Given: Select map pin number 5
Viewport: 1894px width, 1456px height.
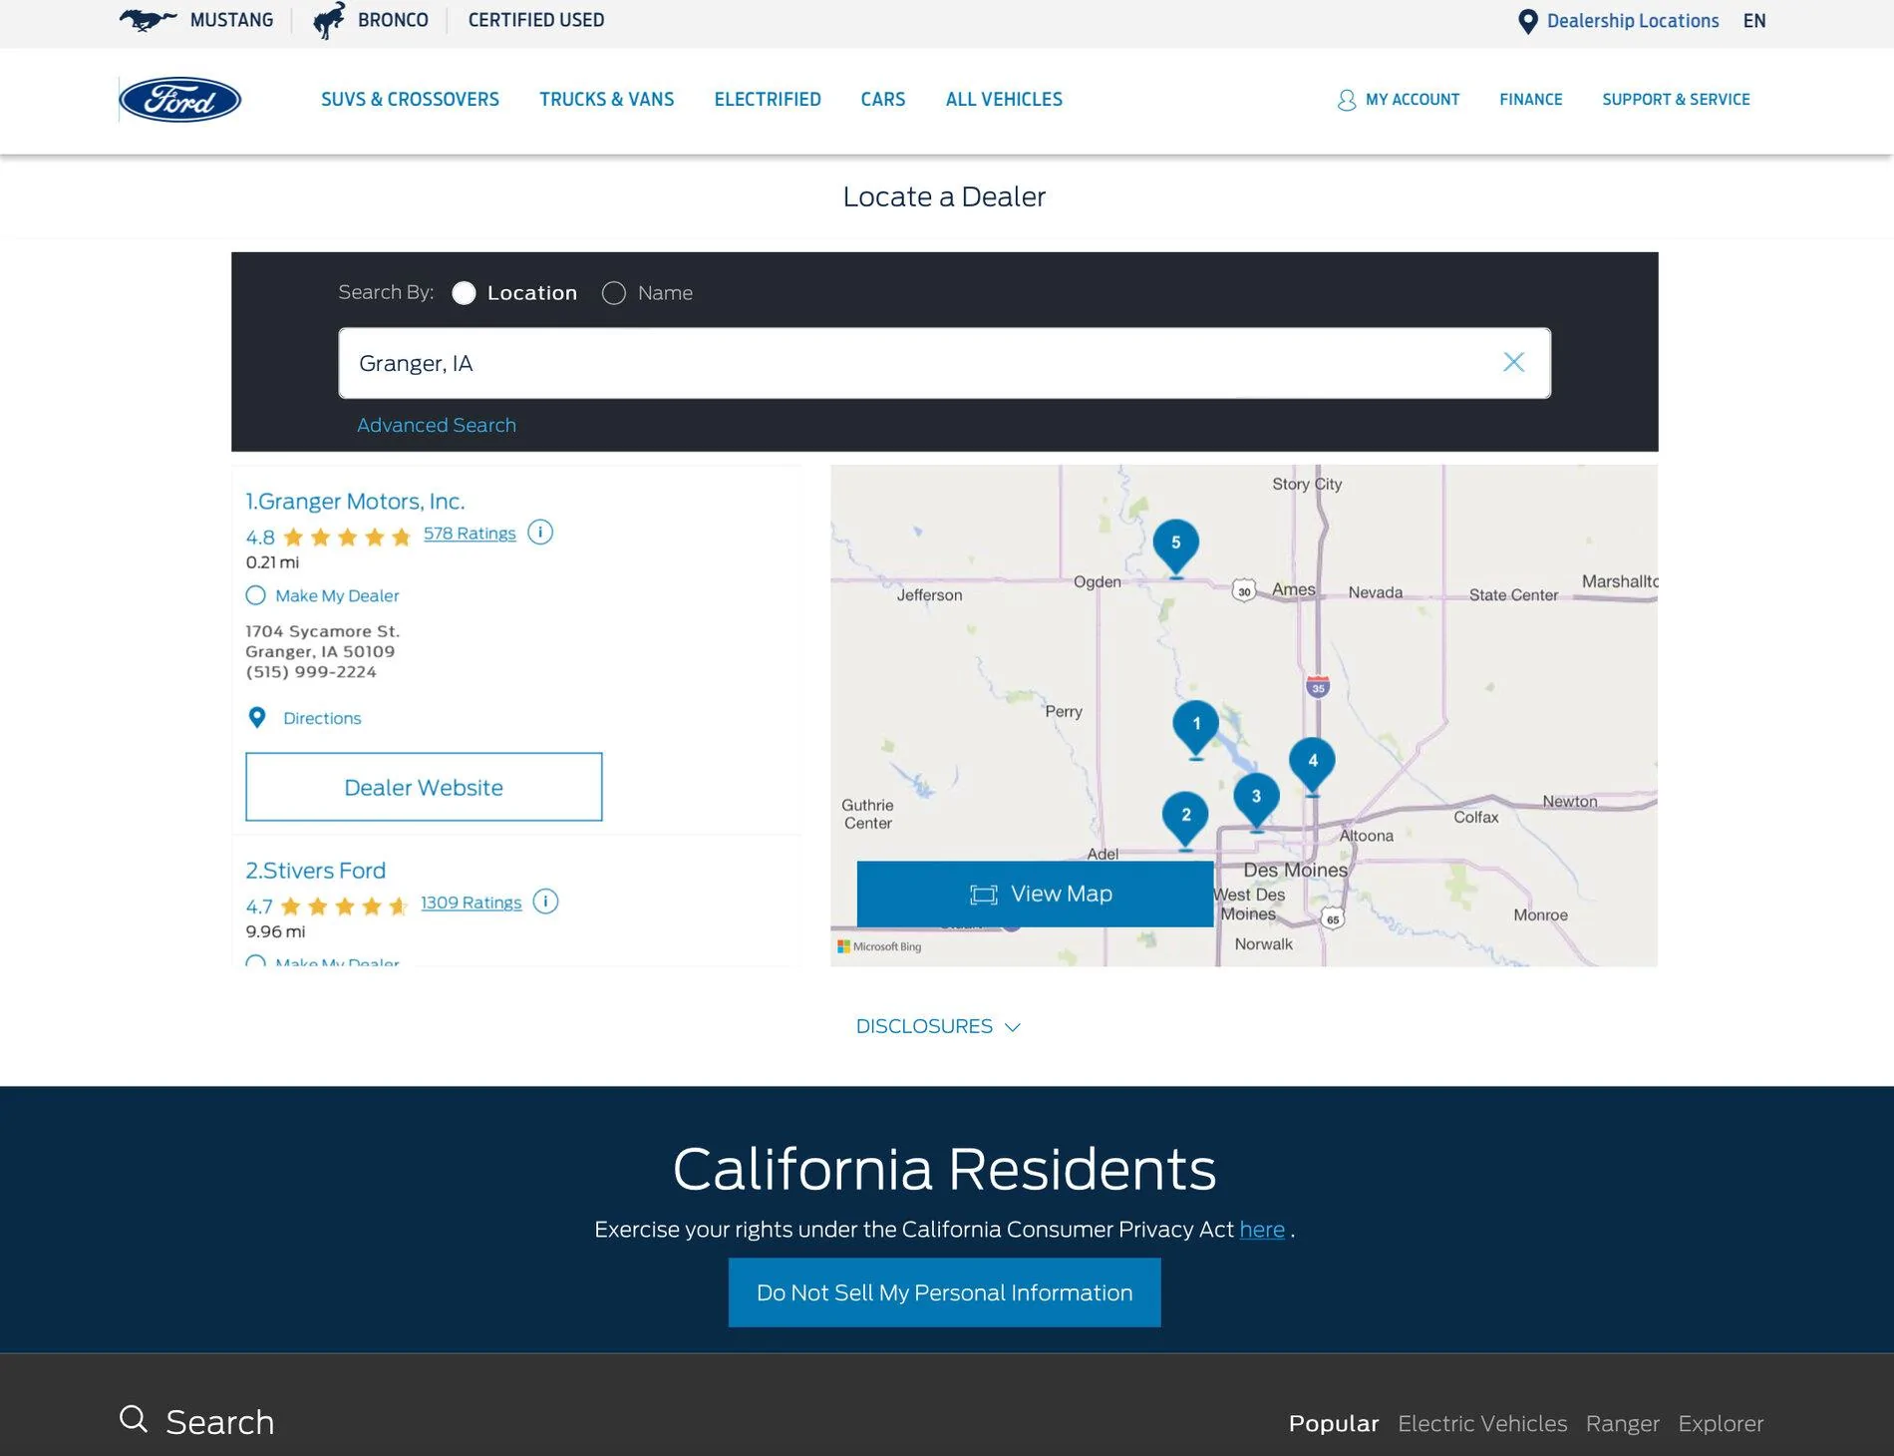Looking at the screenshot, I should click(1176, 546).
